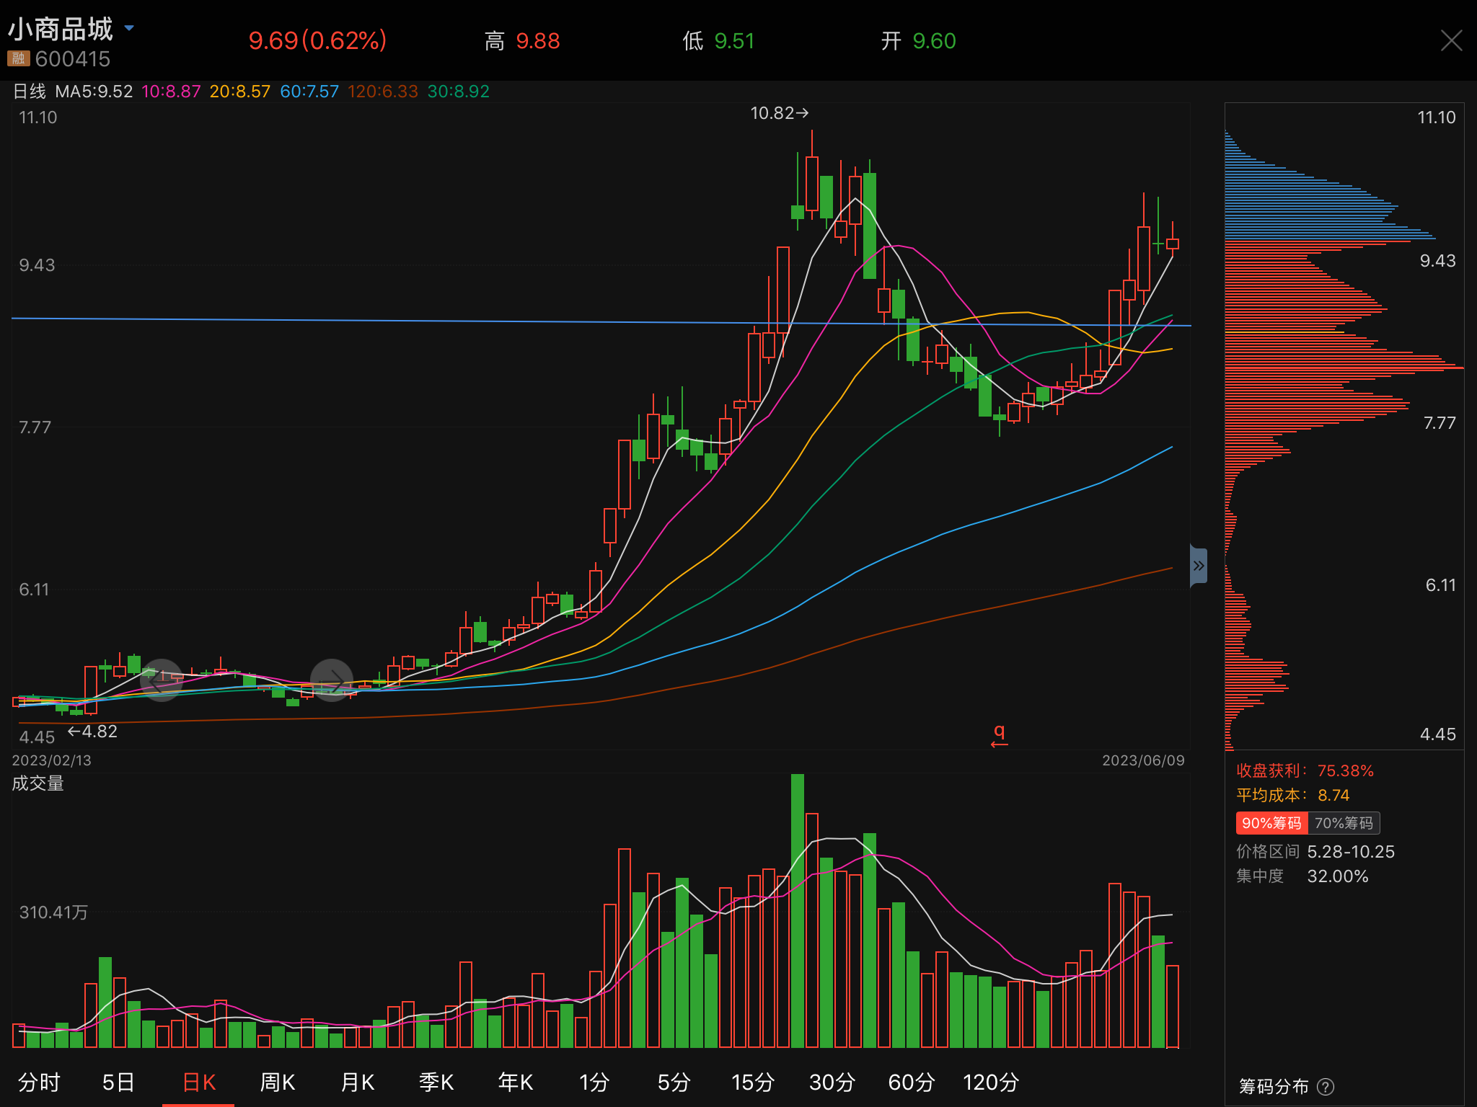Click the 日线 MA indicator settings label
Viewport: 1477px width, 1107px height.
coord(30,92)
